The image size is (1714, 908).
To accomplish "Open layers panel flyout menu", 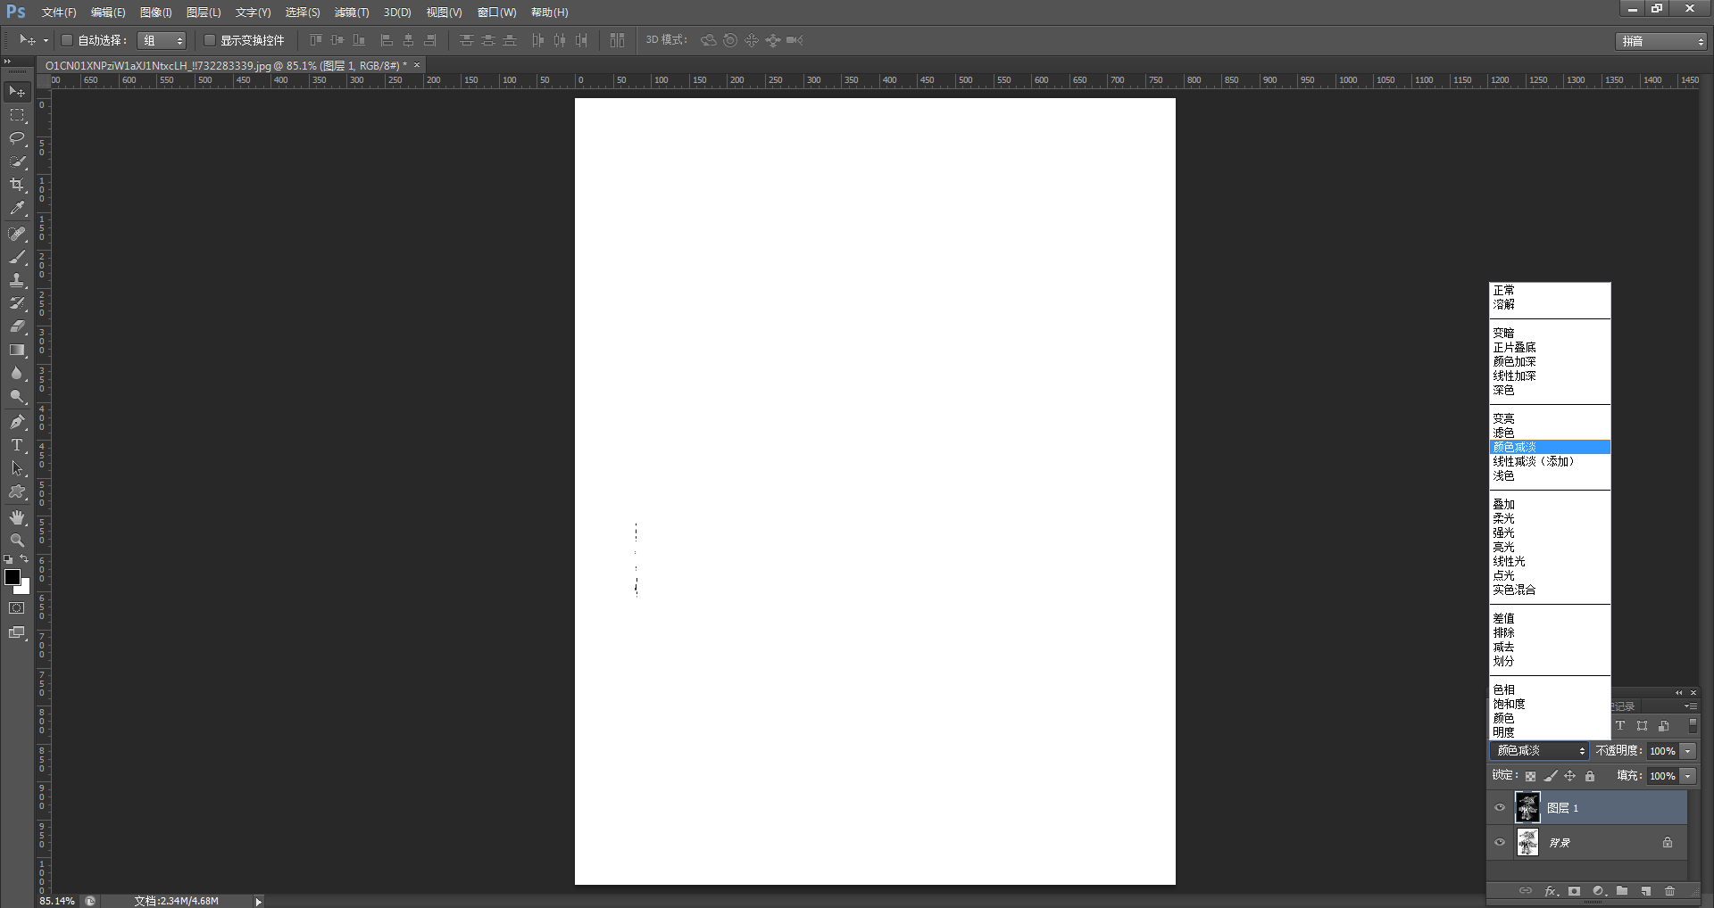I will click(x=1691, y=706).
